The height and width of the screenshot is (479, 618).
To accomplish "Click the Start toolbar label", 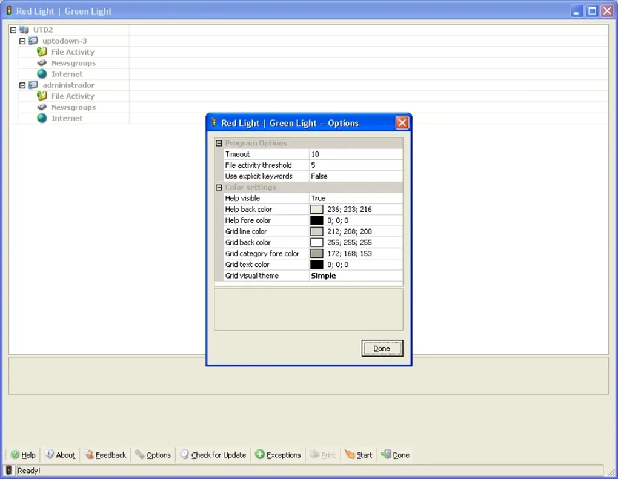I will tap(364, 455).
